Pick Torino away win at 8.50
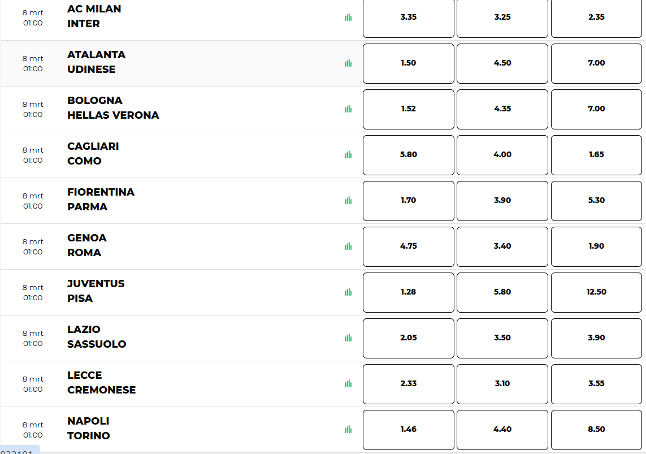The image size is (646, 454). (596, 430)
